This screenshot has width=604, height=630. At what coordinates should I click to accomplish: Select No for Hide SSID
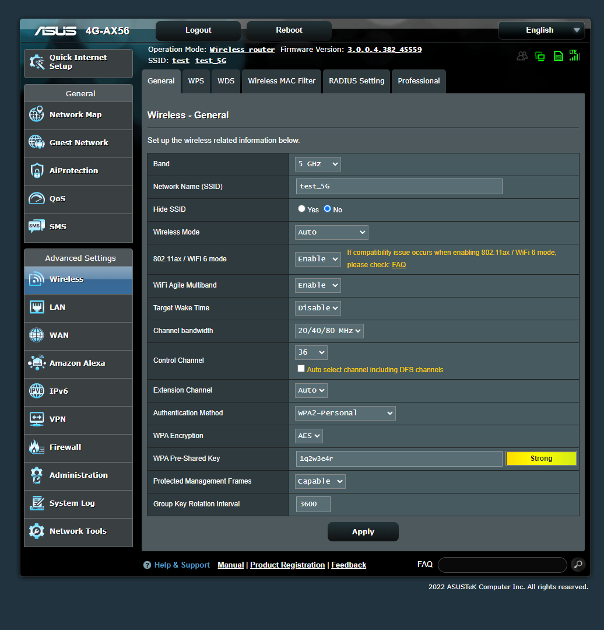[327, 208]
